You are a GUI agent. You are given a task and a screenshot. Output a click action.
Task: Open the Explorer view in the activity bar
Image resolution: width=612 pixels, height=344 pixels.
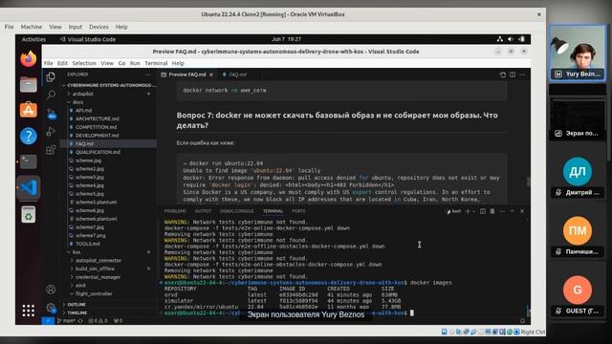pyautogui.click(x=51, y=76)
